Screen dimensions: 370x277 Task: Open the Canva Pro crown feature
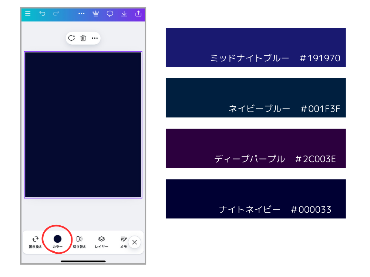click(x=95, y=14)
